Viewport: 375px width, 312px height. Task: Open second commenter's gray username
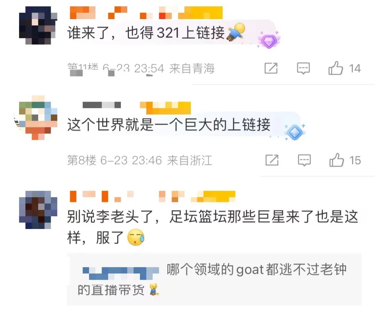pyautogui.click(x=102, y=105)
